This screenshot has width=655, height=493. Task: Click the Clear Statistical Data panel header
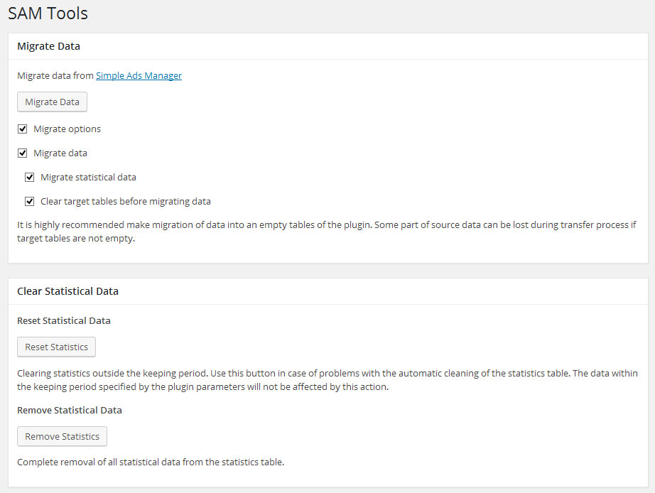tap(67, 291)
